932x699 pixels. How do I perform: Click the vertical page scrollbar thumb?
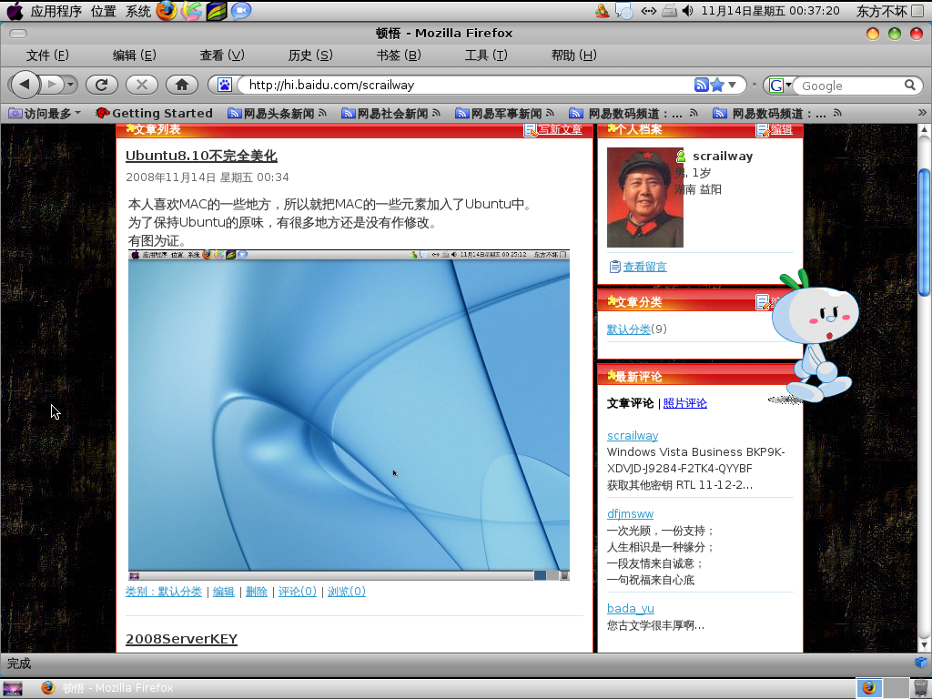click(x=924, y=232)
